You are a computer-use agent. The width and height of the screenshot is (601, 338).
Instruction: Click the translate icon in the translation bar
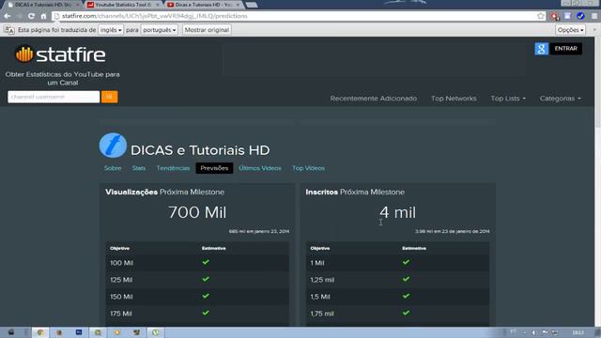click(9, 30)
